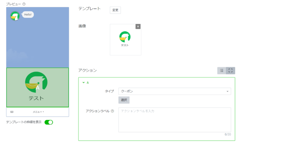Click the action label help icon

click(x=113, y=111)
